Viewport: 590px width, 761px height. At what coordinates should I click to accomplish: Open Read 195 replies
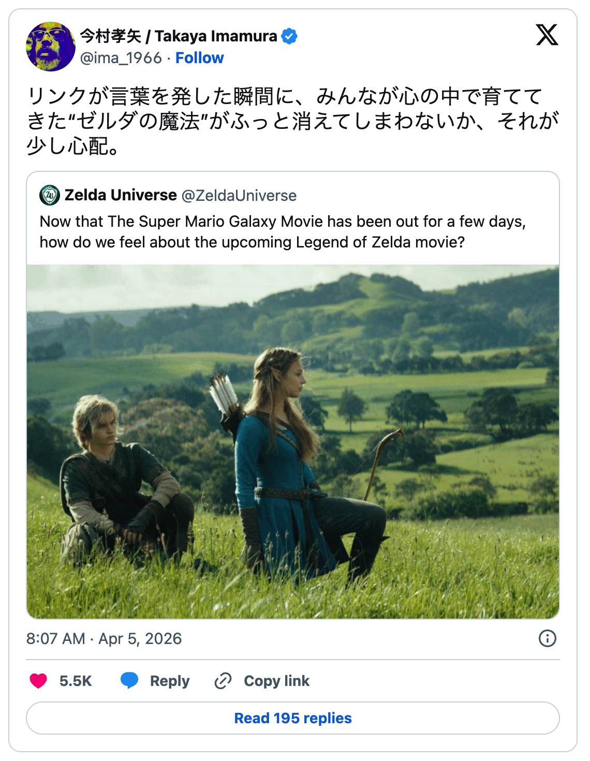click(x=293, y=718)
